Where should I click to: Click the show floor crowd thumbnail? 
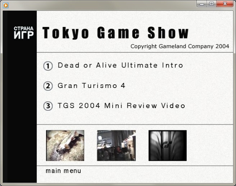coord(116,145)
